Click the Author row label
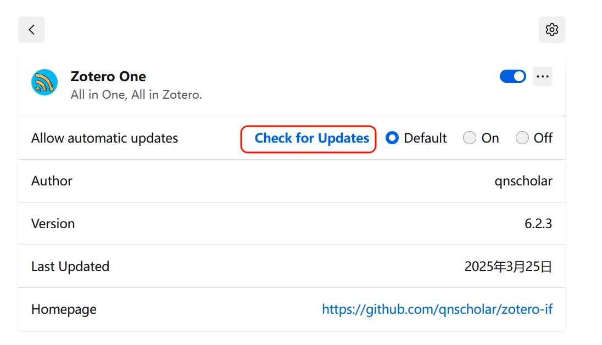 tap(52, 181)
